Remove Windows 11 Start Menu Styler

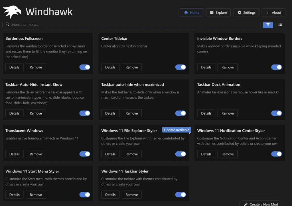[36, 195]
